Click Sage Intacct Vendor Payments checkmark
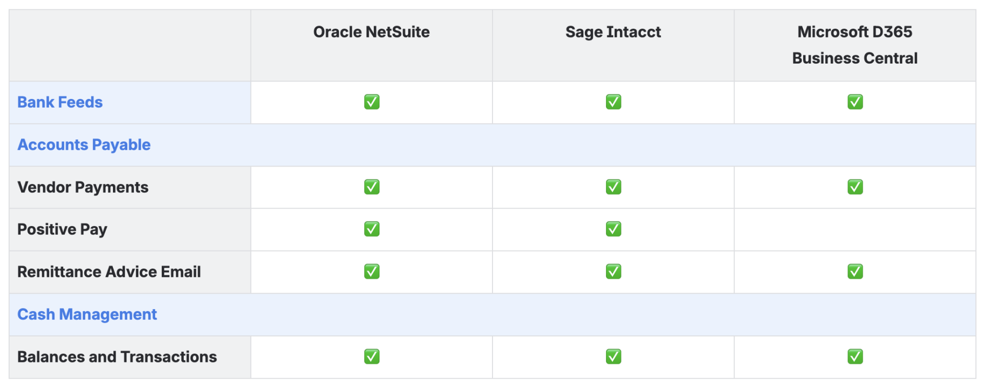 [x=613, y=187]
